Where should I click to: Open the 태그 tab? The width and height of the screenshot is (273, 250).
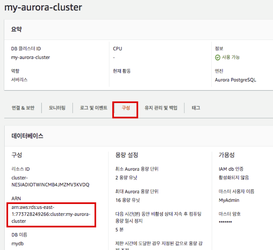point(196,108)
